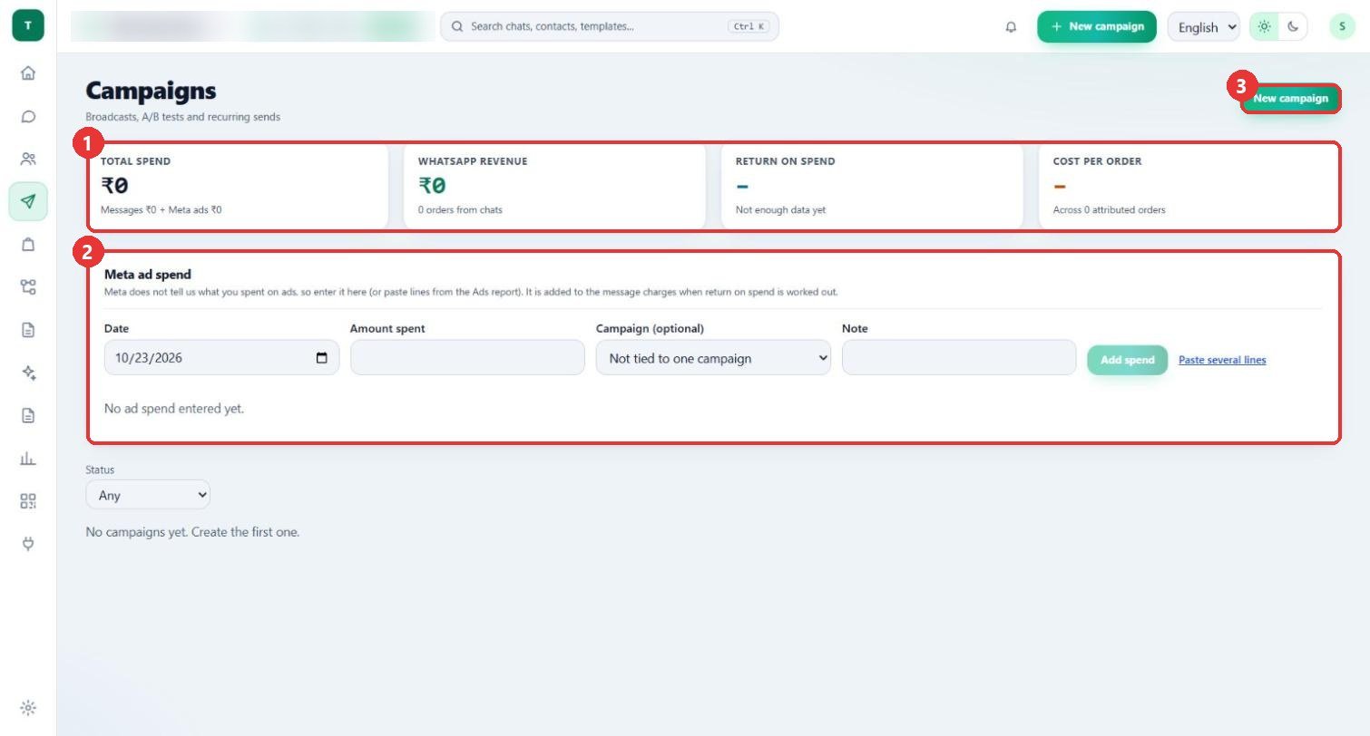Screen dimensions: 1370x736
Task: Open the chats speech-bubble icon in sidebar
Action: tap(28, 116)
